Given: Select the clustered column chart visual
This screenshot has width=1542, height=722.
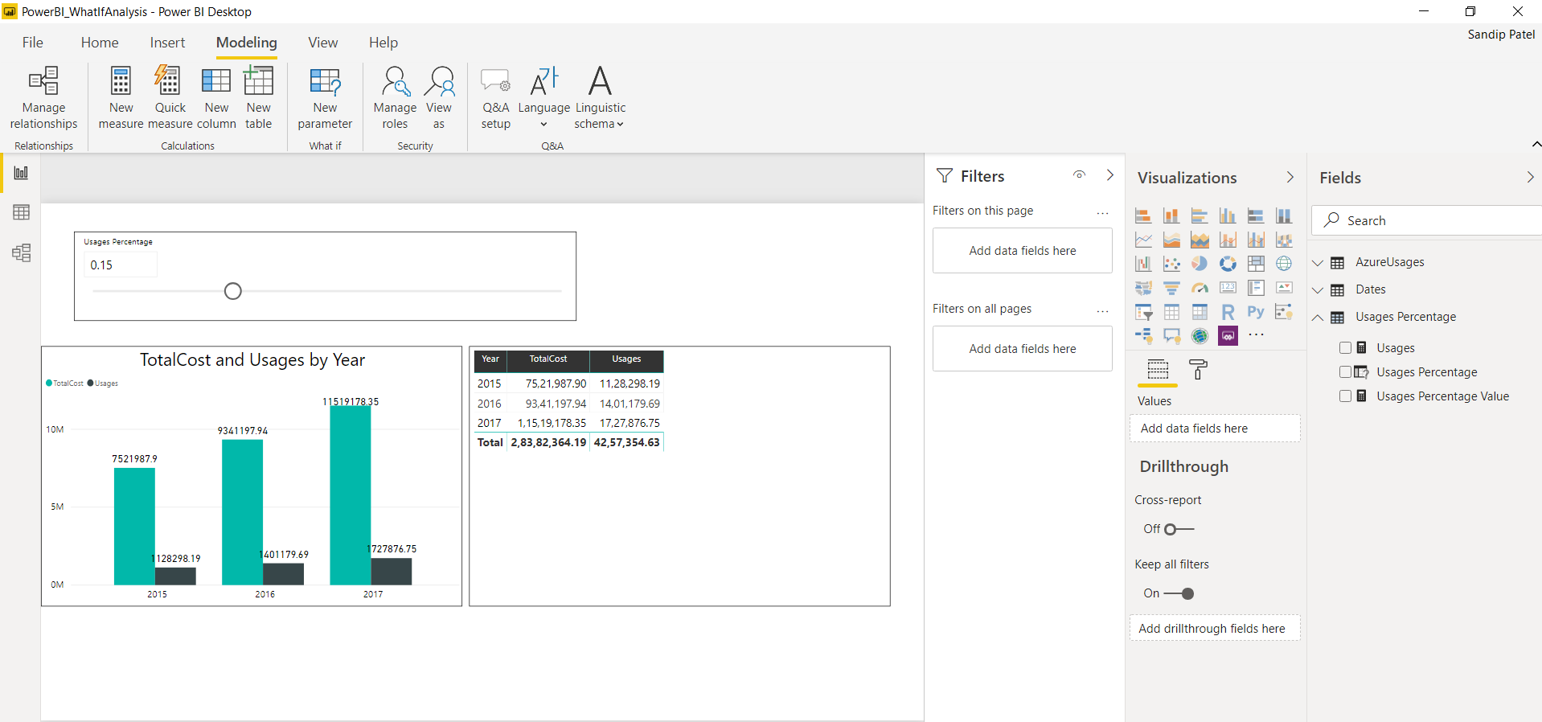Looking at the screenshot, I should pos(1228,215).
